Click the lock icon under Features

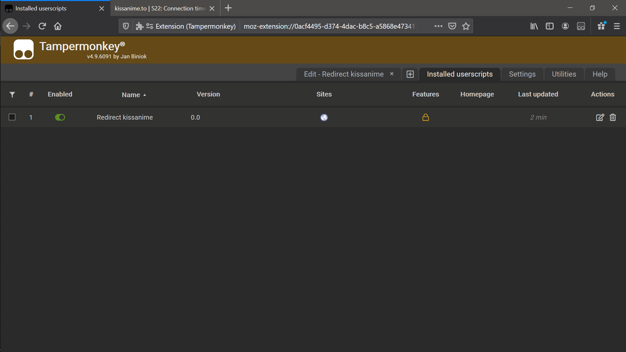(426, 117)
